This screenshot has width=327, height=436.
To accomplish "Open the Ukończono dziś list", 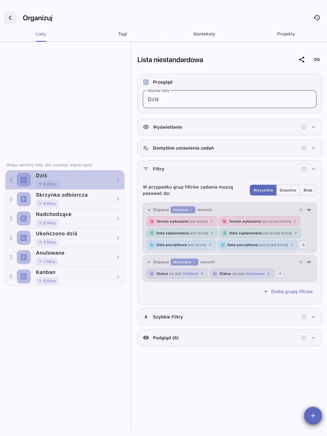I will coord(65,238).
